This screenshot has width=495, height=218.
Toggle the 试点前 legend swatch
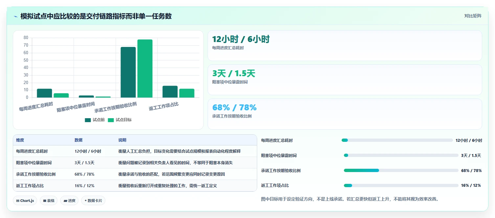(88, 120)
